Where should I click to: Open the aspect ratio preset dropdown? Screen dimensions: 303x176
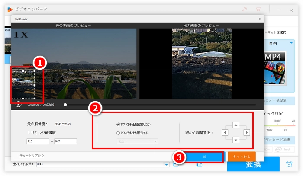(136, 141)
